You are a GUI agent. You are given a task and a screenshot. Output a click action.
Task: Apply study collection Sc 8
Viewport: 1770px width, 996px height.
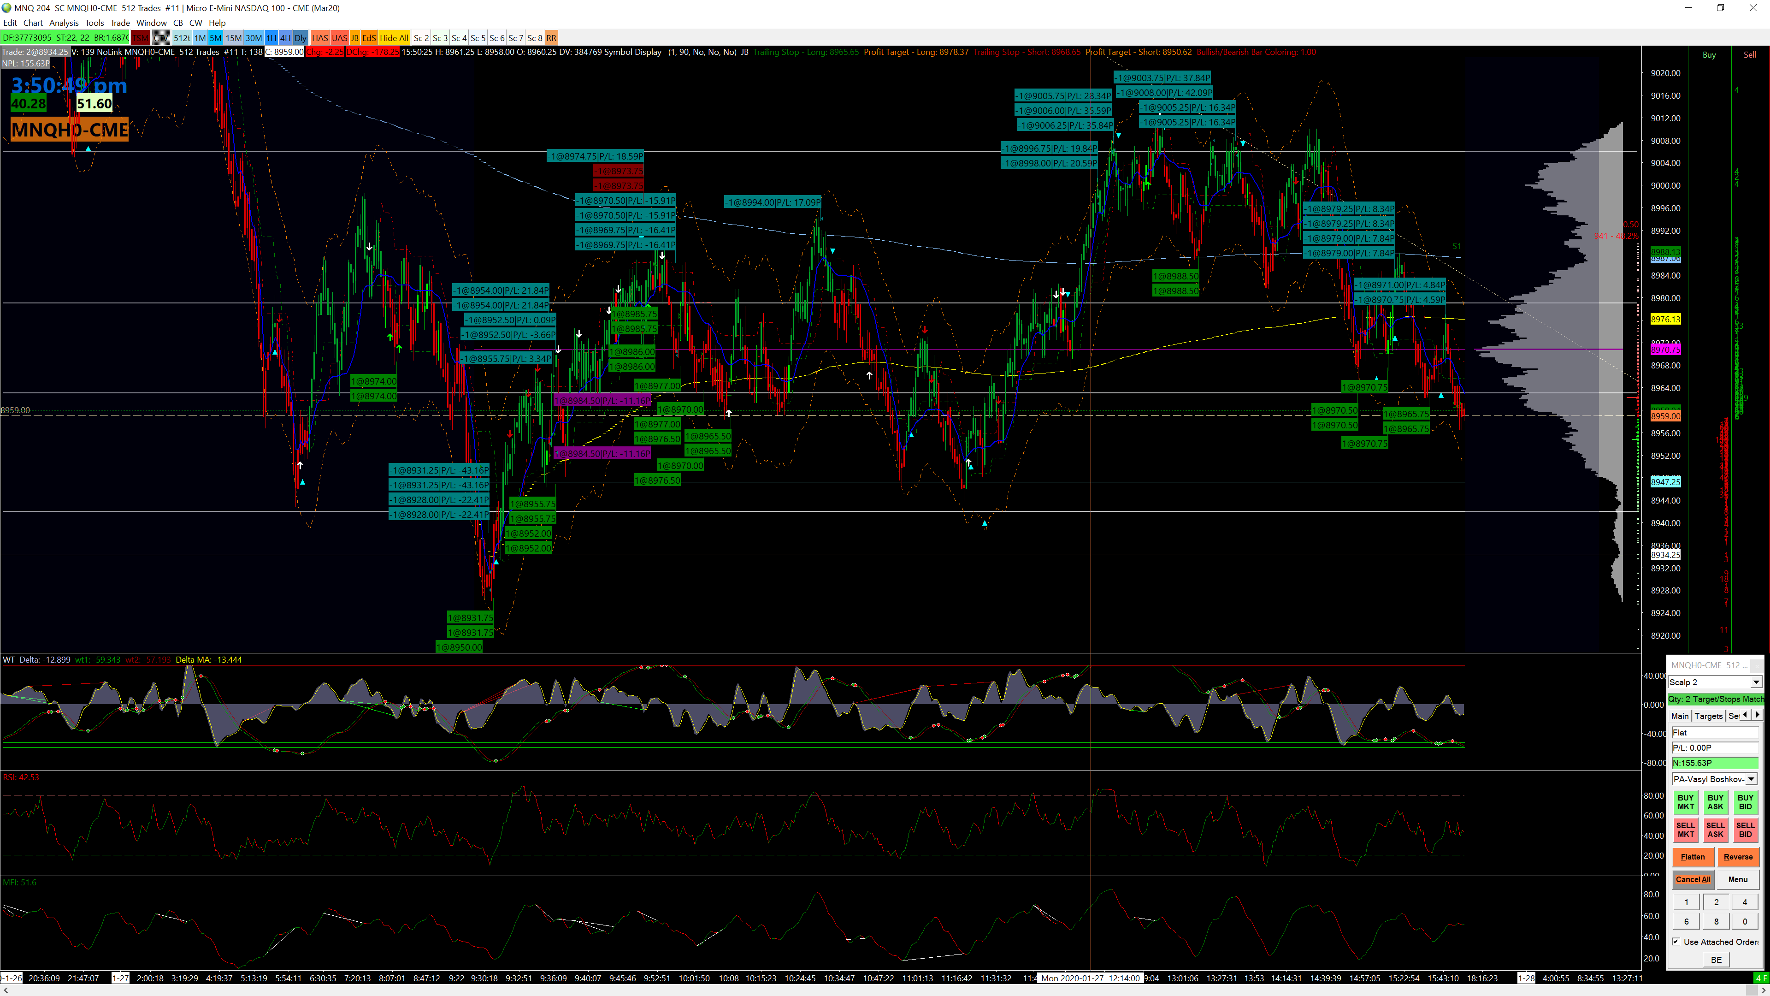click(x=535, y=38)
